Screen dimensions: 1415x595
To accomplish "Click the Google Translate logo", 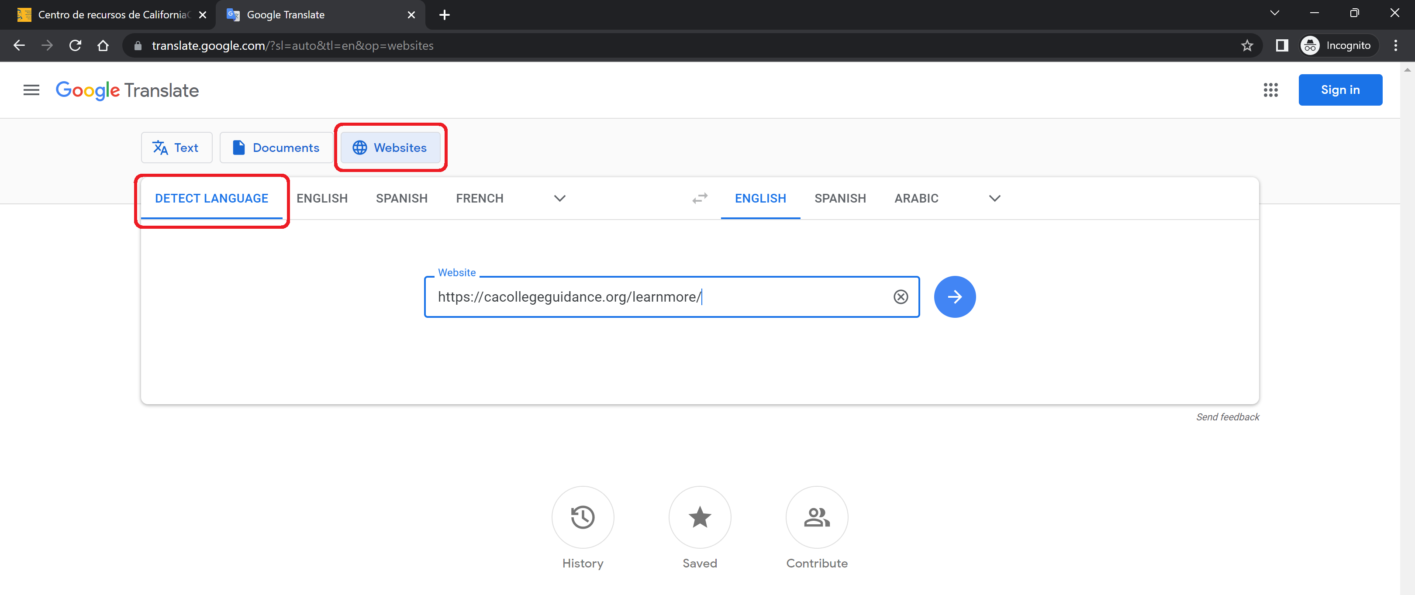I will (x=128, y=90).
